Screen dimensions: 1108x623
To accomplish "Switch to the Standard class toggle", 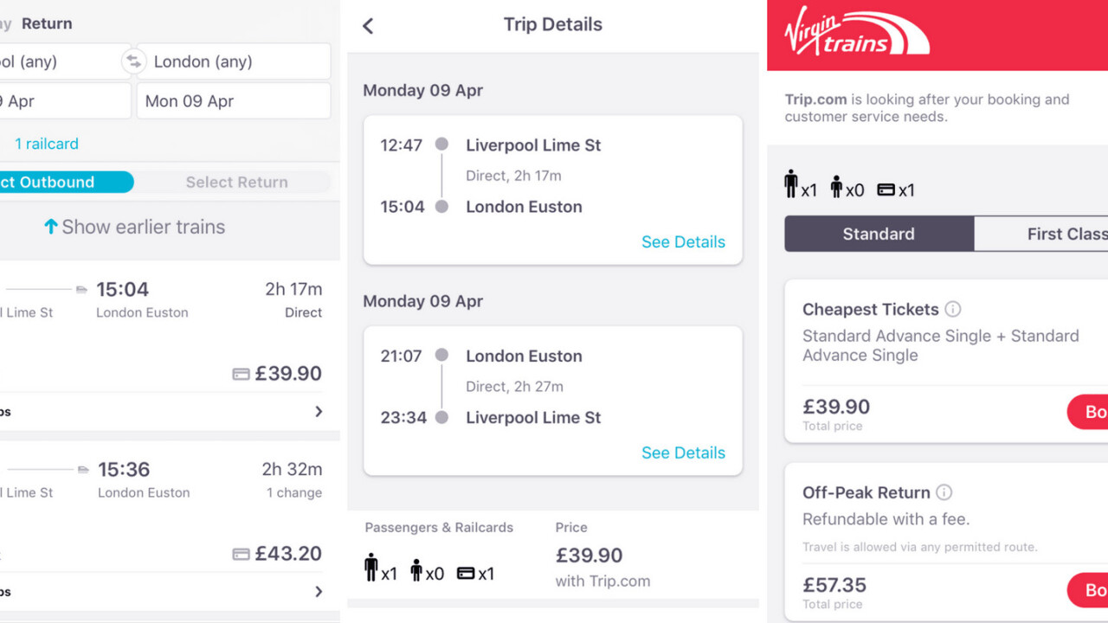I will 879,234.
